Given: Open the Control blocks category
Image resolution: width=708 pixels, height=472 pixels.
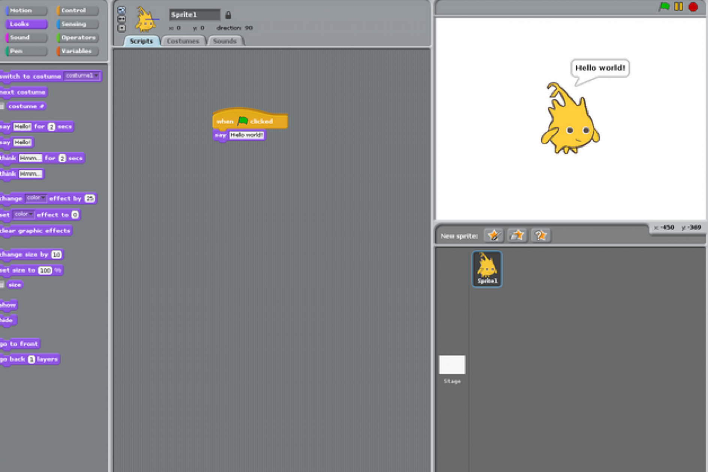Looking at the screenshot, I should point(78,10).
